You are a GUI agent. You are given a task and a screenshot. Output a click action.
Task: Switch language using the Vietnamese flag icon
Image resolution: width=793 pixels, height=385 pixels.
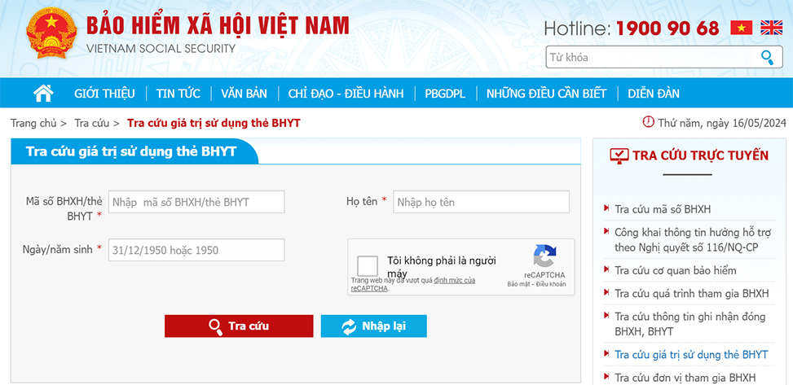coord(742,28)
